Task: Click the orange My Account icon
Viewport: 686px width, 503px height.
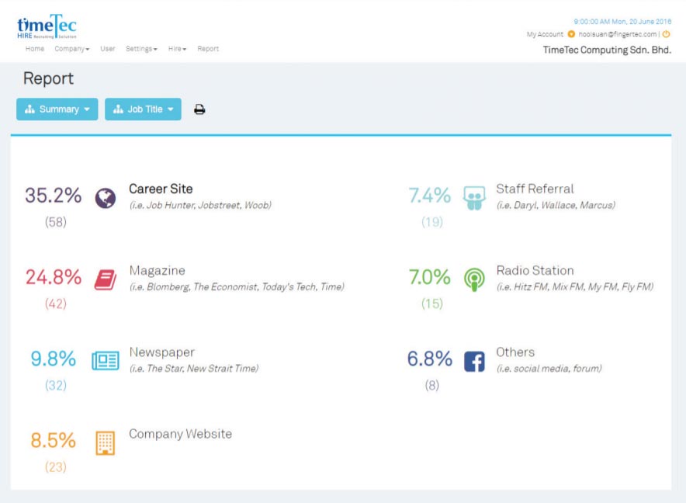Action: (x=571, y=34)
